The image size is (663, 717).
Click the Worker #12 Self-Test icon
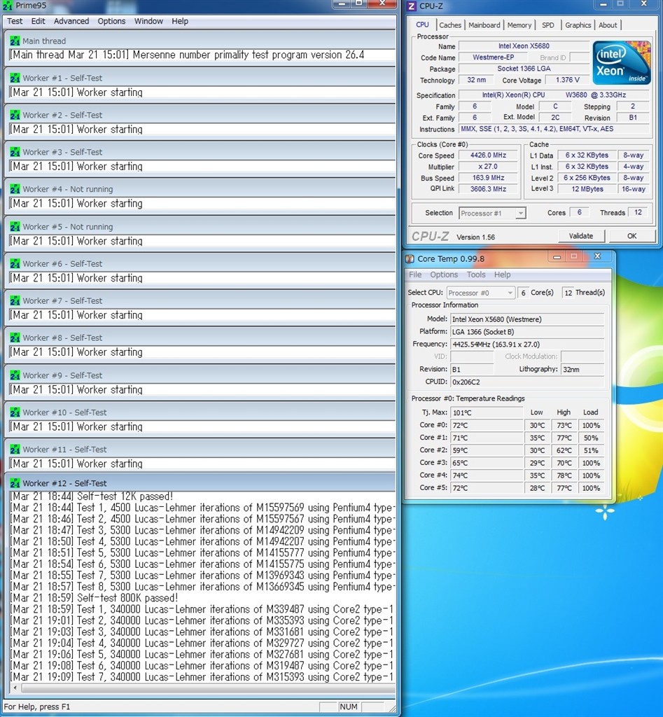click(x=15, y=483)
